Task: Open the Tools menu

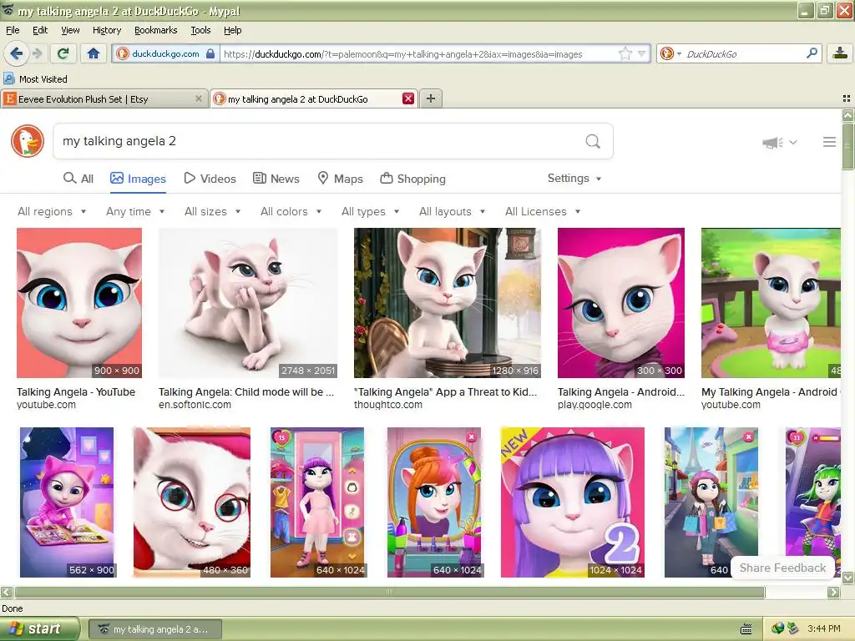Action: [200, 30]
